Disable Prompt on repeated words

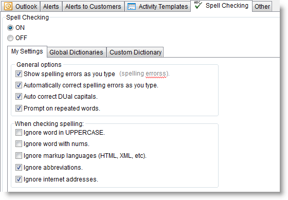[x=19, y=108]
